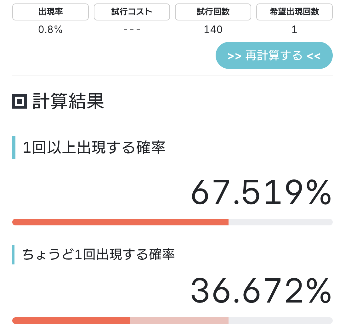
Task: Click the 出現率 label box
Action: click(50, 12)
